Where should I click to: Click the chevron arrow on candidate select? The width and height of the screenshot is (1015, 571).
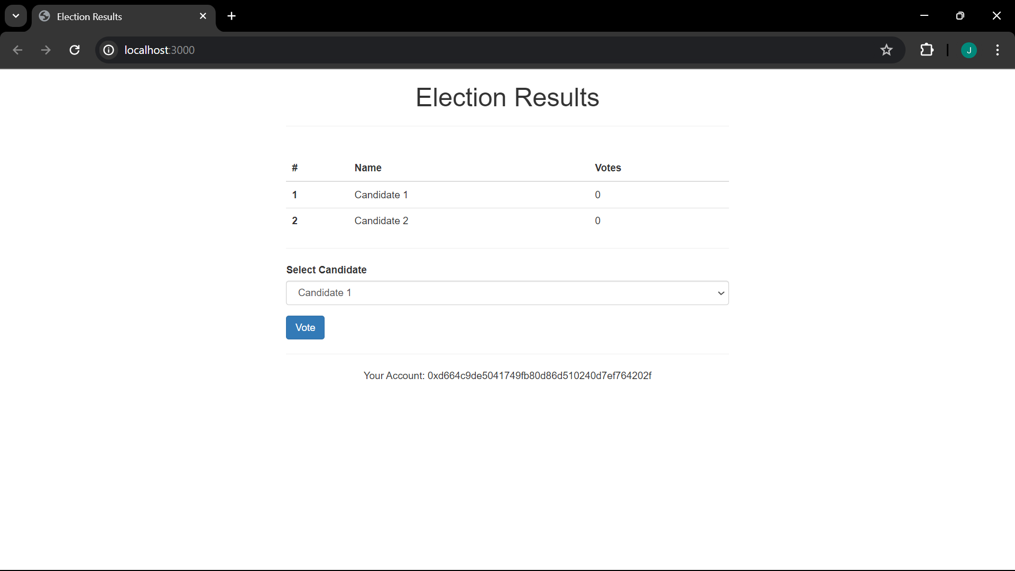(x=721, y=293)
